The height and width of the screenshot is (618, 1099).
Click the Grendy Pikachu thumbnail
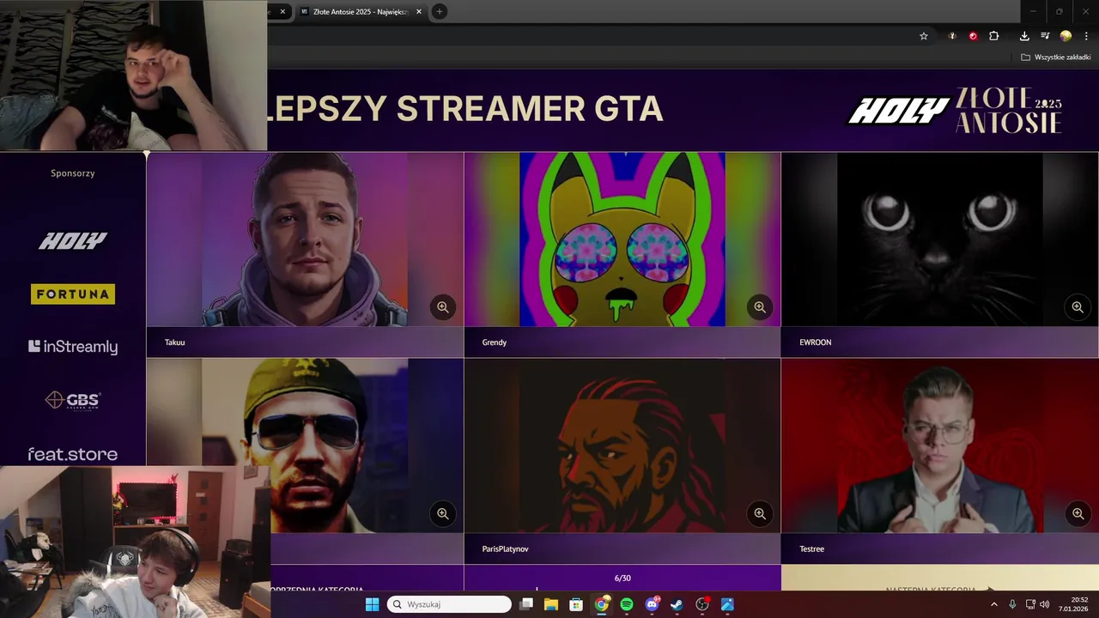tap(622, 239)
